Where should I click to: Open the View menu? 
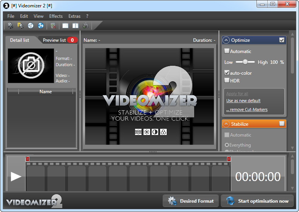click(x=39, y=16)
